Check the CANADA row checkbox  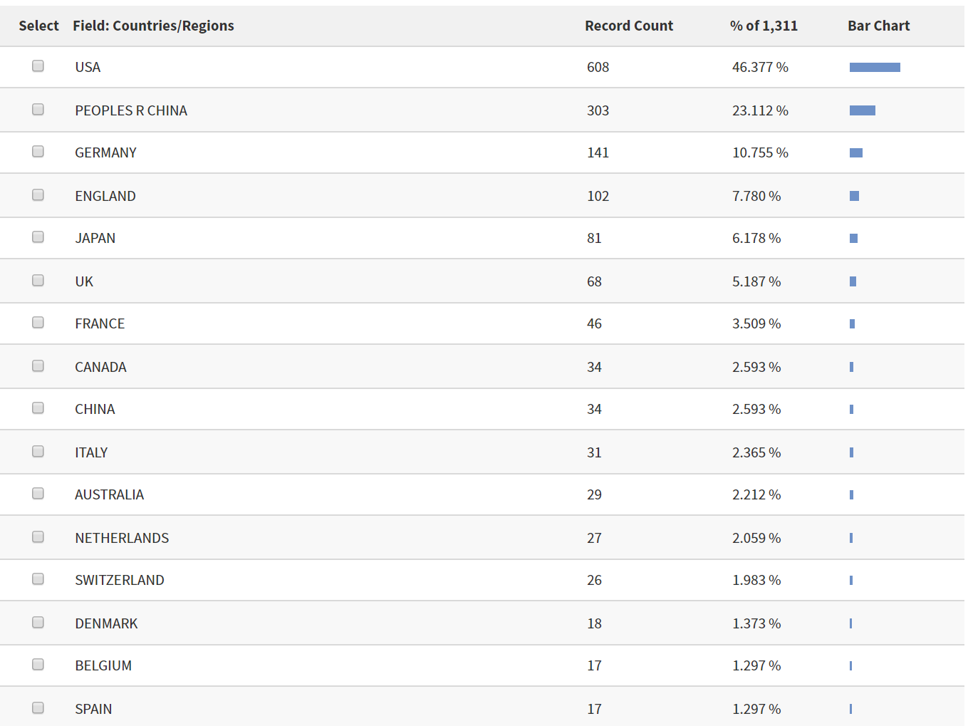(38, 365)
